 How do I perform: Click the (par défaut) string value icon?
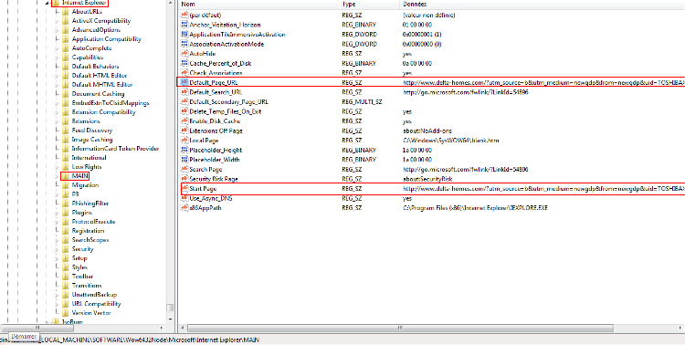184,16
